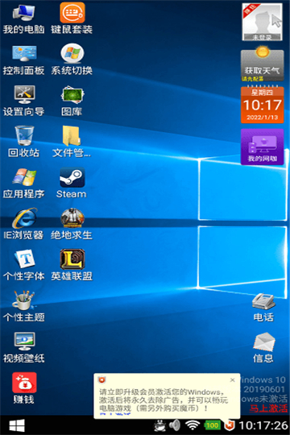The height and width of the screenshot is (435, 290).
Task: Click the orange shield tray icon
Action: tap(230, 425)
